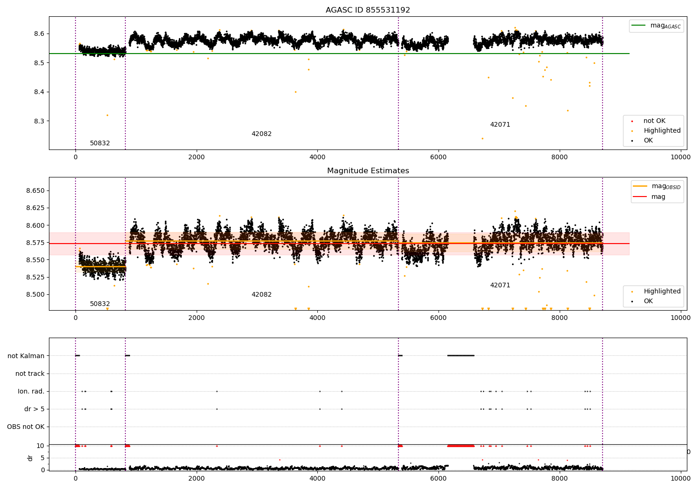The image size is (699, 489).
Task: Click obsid label "50832" in the Magnitude Estimates plot
Action: click(x=100, y=304)
